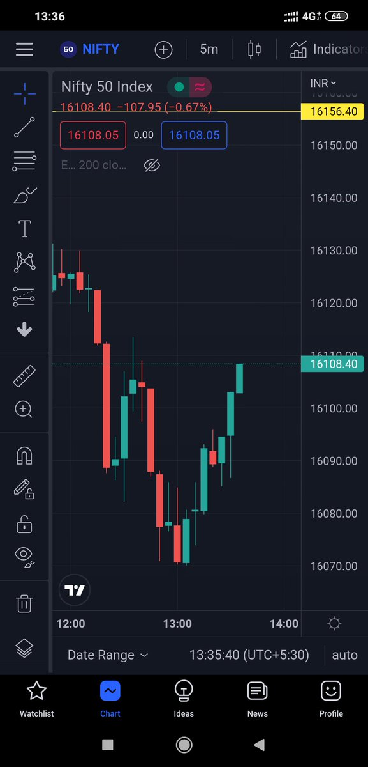Select the trend line drawing tool
Screen dimensions: 368x767
pyautogui.click(x=24, y=127)
